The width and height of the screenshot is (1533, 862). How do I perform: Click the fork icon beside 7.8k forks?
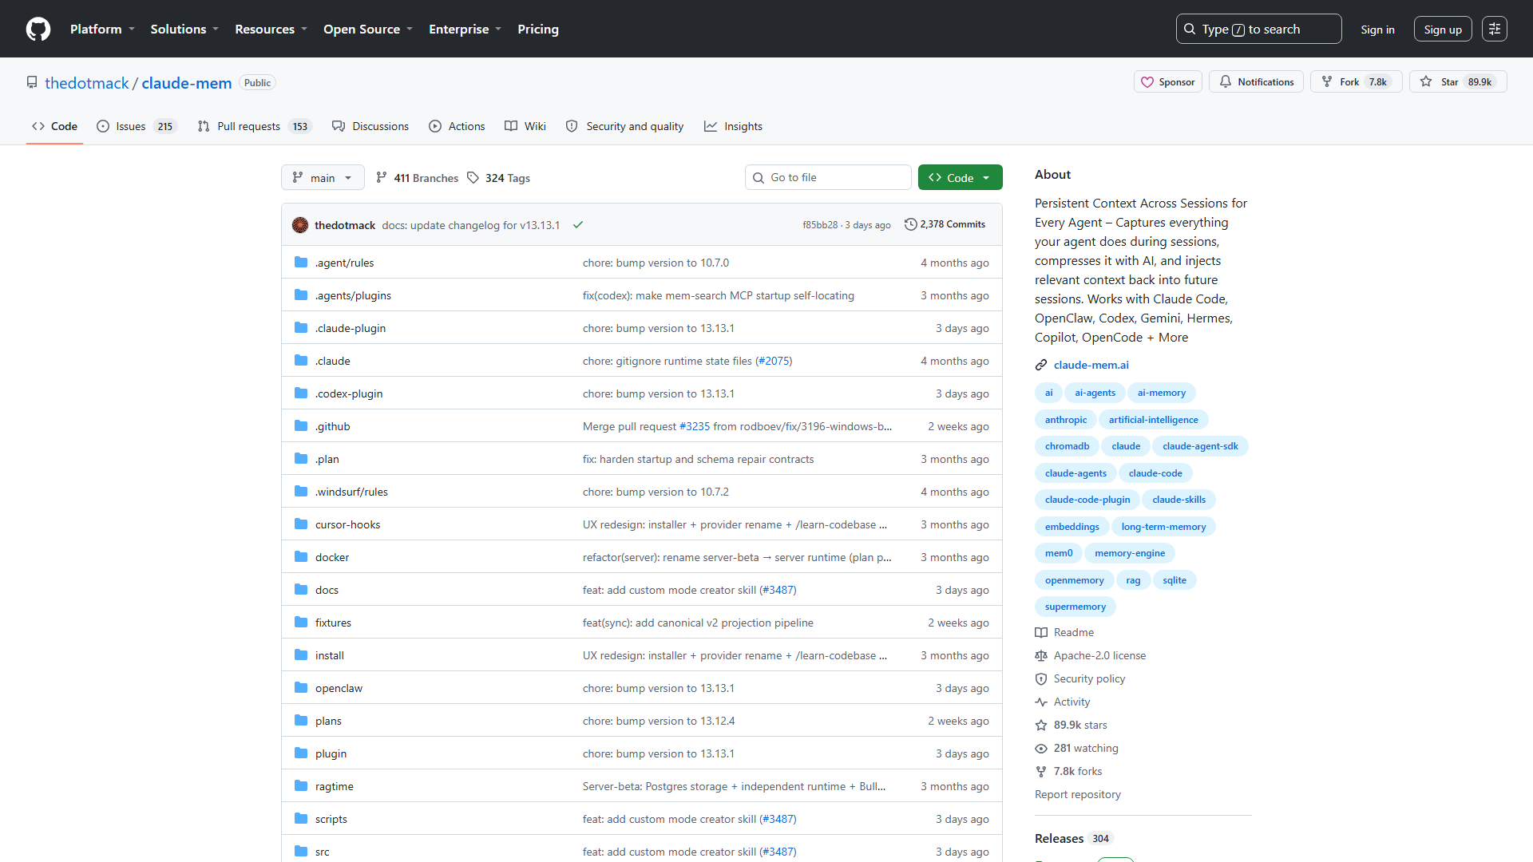click(x=1041, y=771)
